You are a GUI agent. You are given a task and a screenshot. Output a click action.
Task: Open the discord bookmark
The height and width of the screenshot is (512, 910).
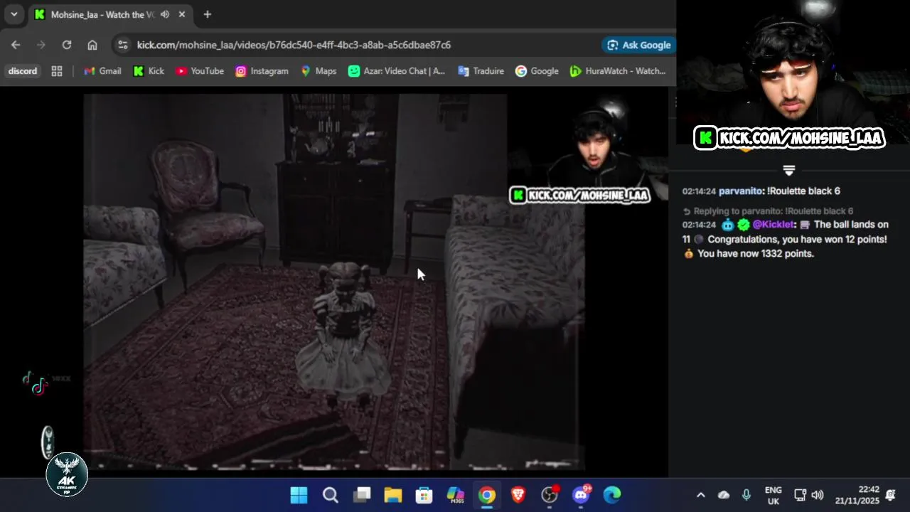[x=23, y=71]
